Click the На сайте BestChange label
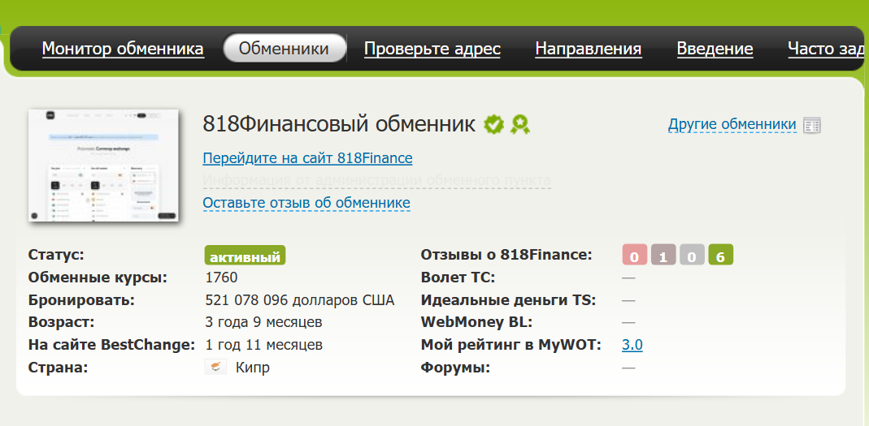This screenshot has height=426, width=869. click(x=111, y=345)
